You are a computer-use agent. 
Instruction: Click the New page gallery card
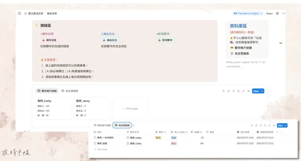tap(131, 109)
